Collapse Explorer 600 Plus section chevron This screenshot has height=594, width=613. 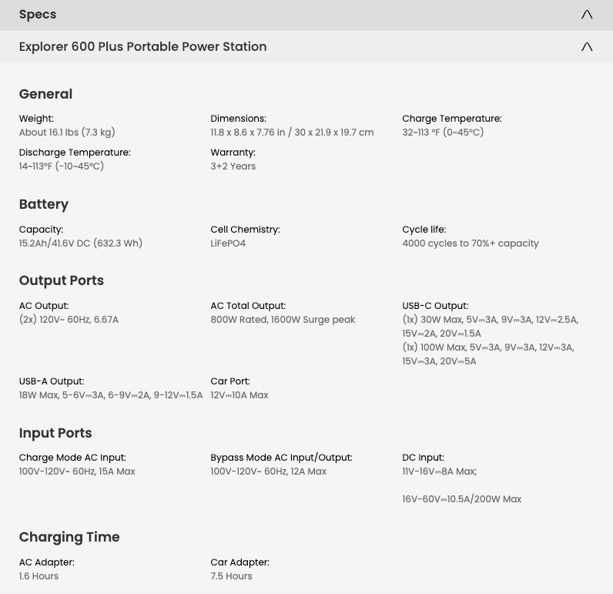pyautogui.click(x=586, y=47)
